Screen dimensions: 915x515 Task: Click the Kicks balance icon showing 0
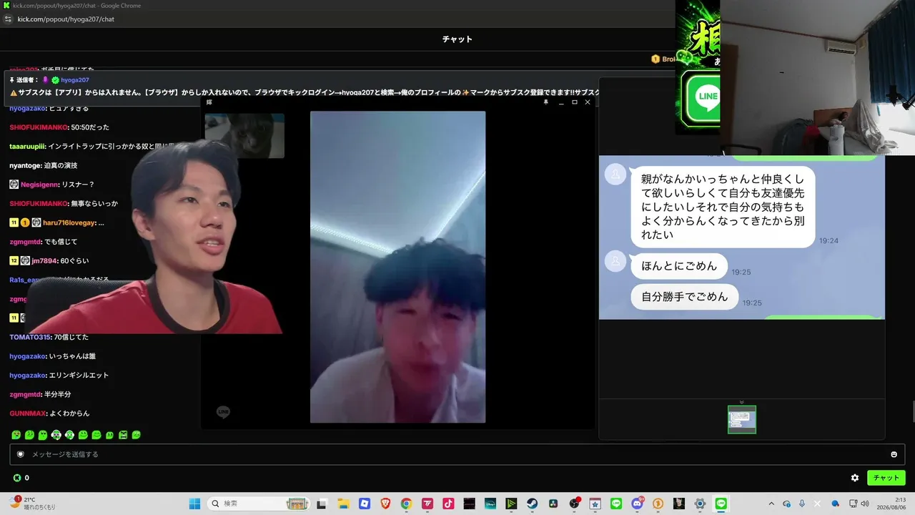(17, 478)
